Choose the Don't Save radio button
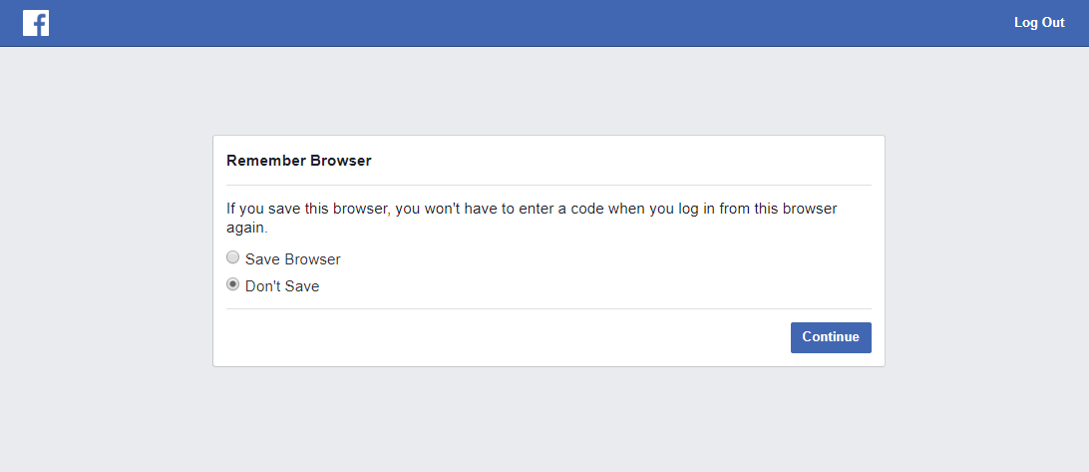This screenshot has width=1089, height=472. (x=233, y=284)
